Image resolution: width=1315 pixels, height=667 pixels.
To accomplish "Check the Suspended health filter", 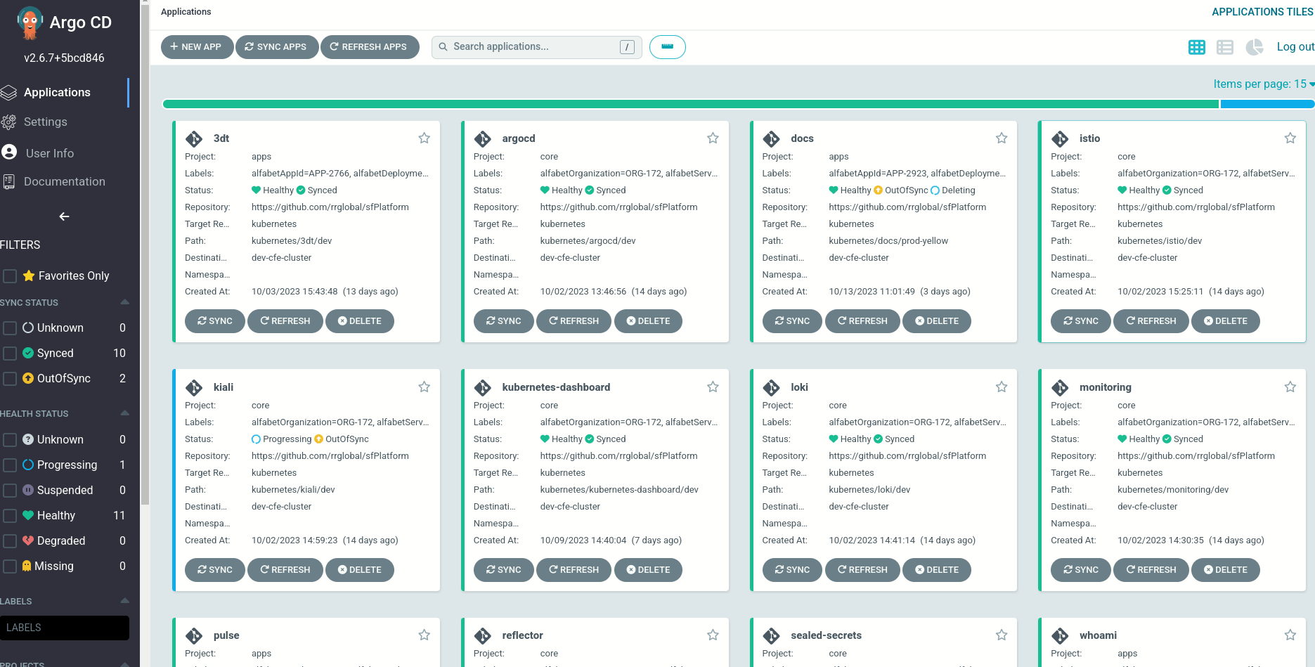I will pyautogui.click(x=10, y=491).
